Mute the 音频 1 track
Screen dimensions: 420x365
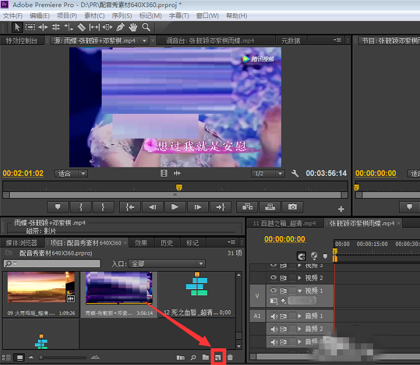point(274,316)
